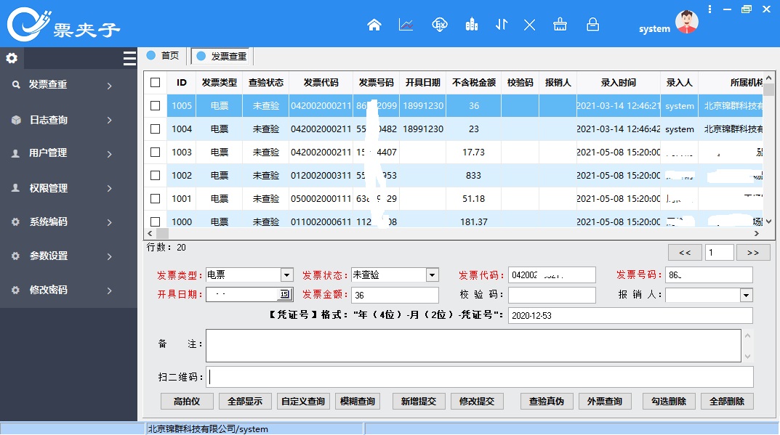
Task: Tick checkbox for invoice row 1000
Action: coord(156,221)
